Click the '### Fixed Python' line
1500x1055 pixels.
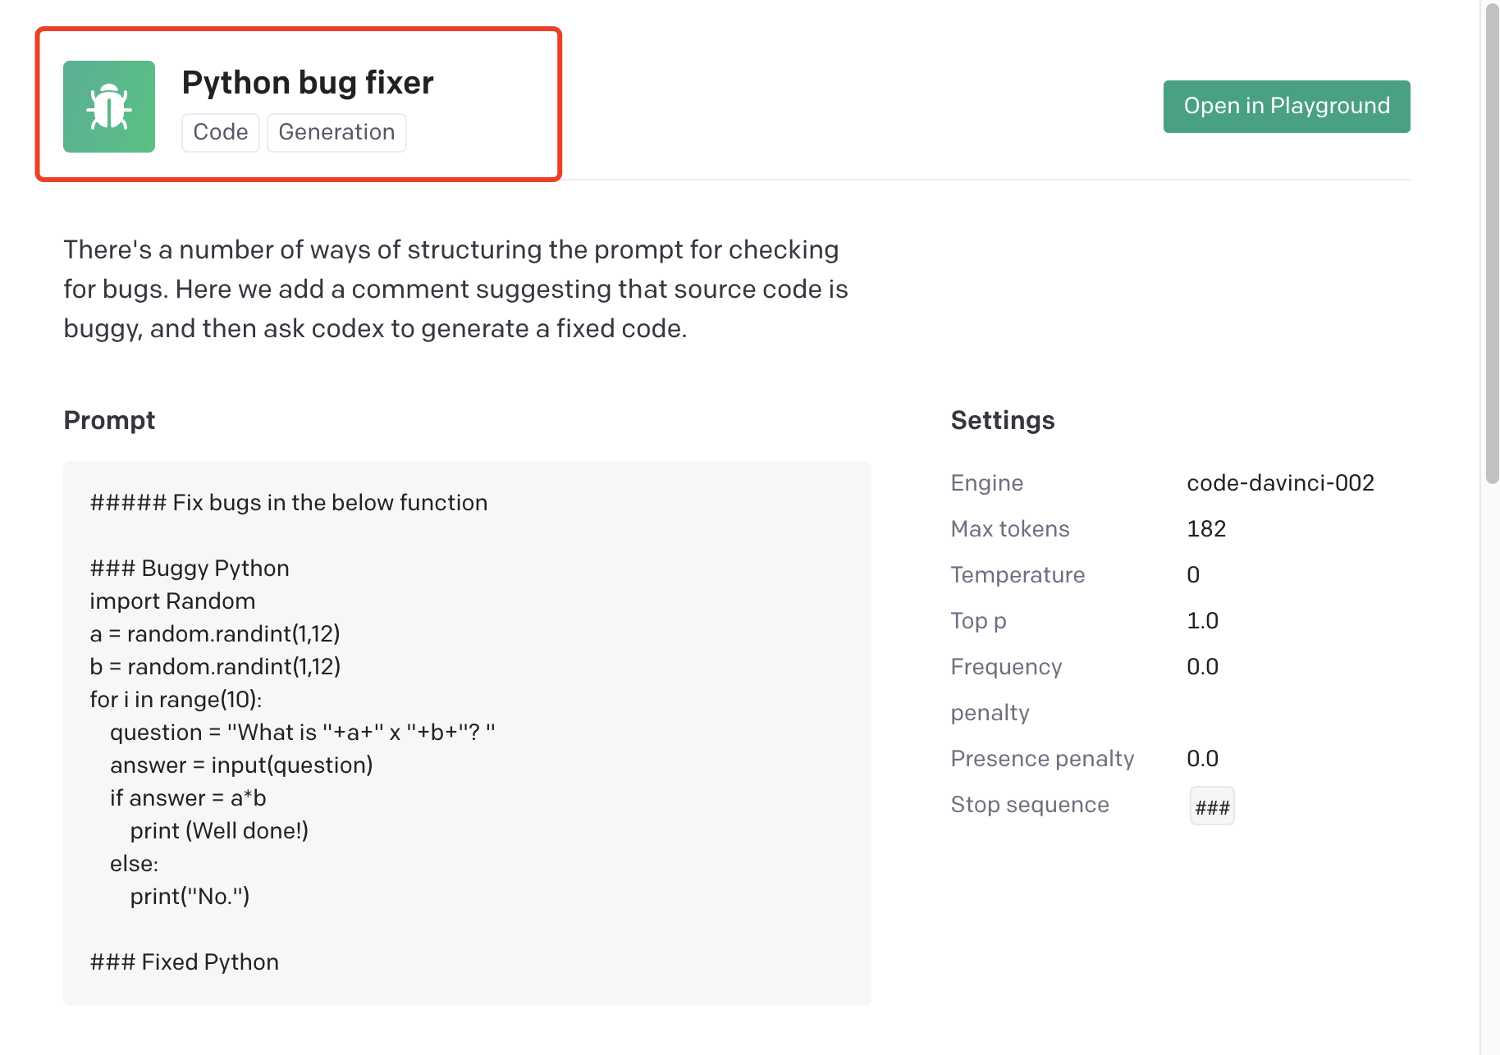click(185, 961)
